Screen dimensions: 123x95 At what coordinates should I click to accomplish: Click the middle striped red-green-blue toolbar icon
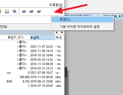[x=32, y=12]
